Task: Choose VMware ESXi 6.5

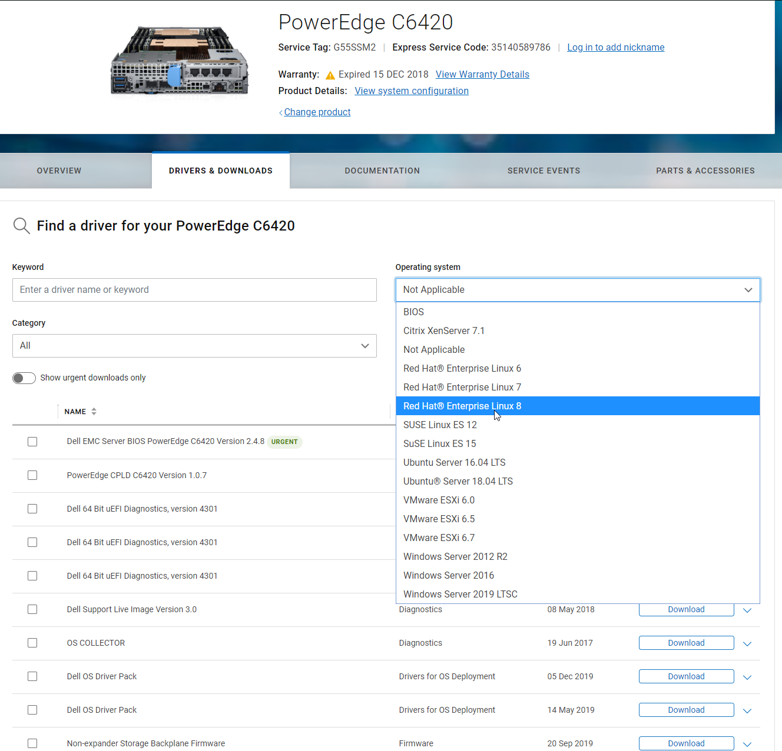Action: pos(578,519)
